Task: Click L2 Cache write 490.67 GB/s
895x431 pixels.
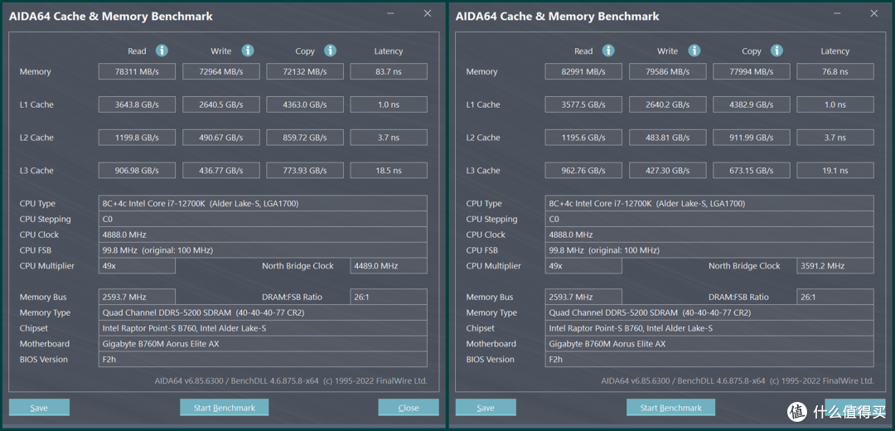Action: coord(221,138)
